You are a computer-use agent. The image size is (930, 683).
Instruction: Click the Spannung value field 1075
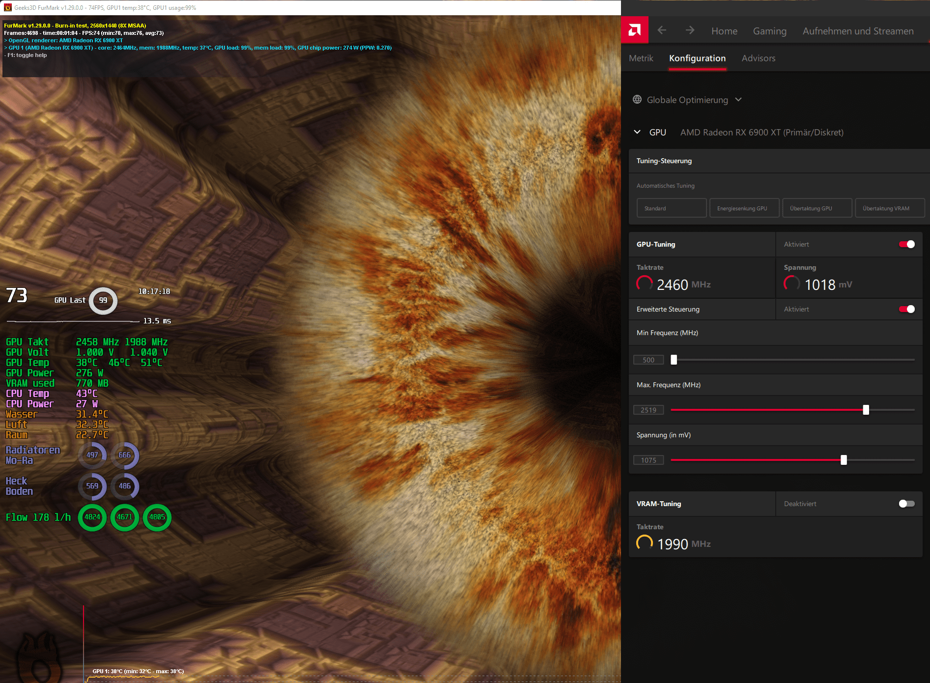[648, 460]
